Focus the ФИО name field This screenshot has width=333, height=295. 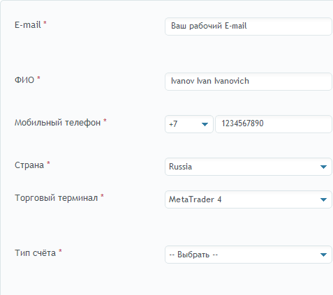pos(249,82)
